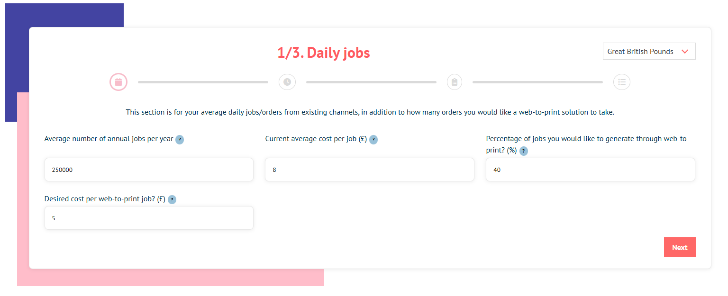Select the clock step icon

tap(287, 82)
